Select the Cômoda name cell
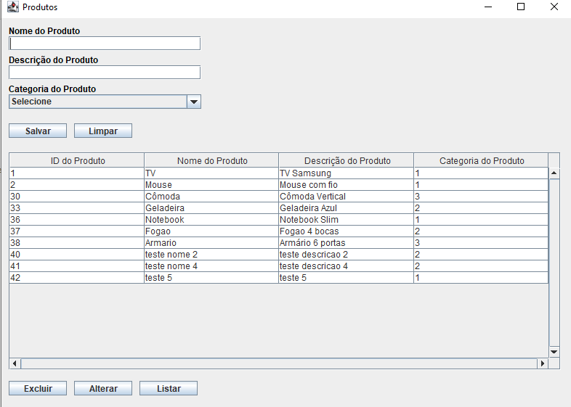The image size is (571, 407). (x=211, y=197)
